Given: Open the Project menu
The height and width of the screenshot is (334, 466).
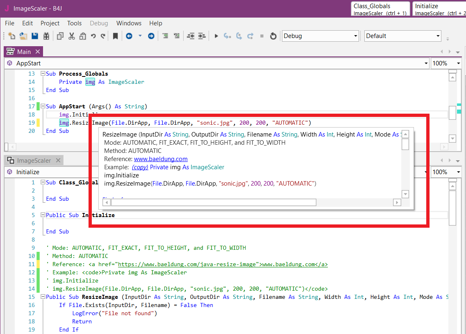Looking at the screenshot, I should tap(50, 23).
